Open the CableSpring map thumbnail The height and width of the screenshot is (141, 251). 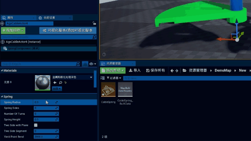click(108, 90)
